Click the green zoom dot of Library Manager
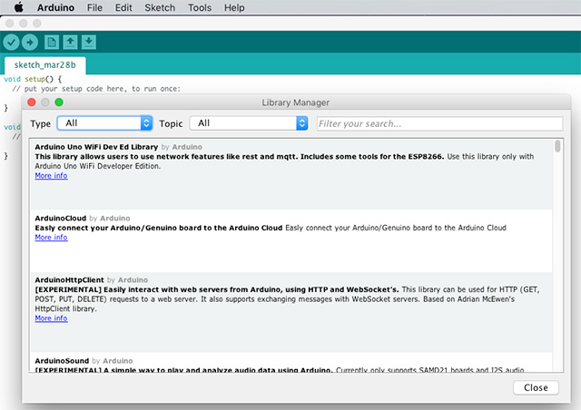This screenshot has width=581, height=410. coord(59,102)
